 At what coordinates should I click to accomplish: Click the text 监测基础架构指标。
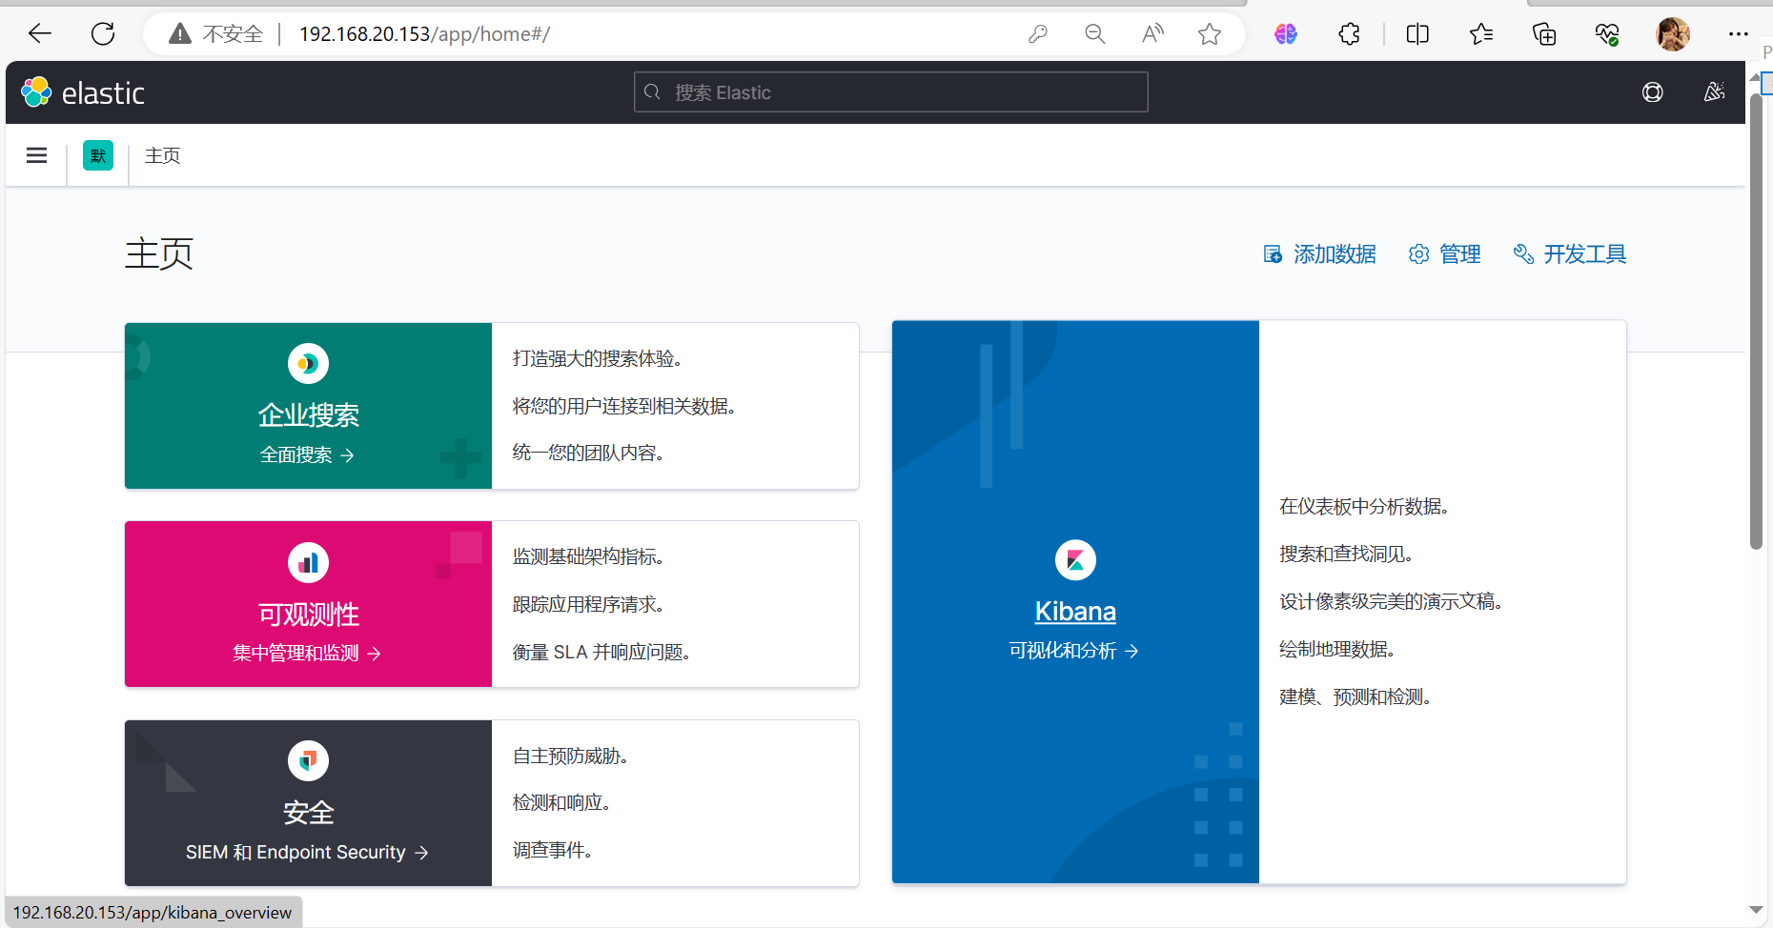pos(591,556)
